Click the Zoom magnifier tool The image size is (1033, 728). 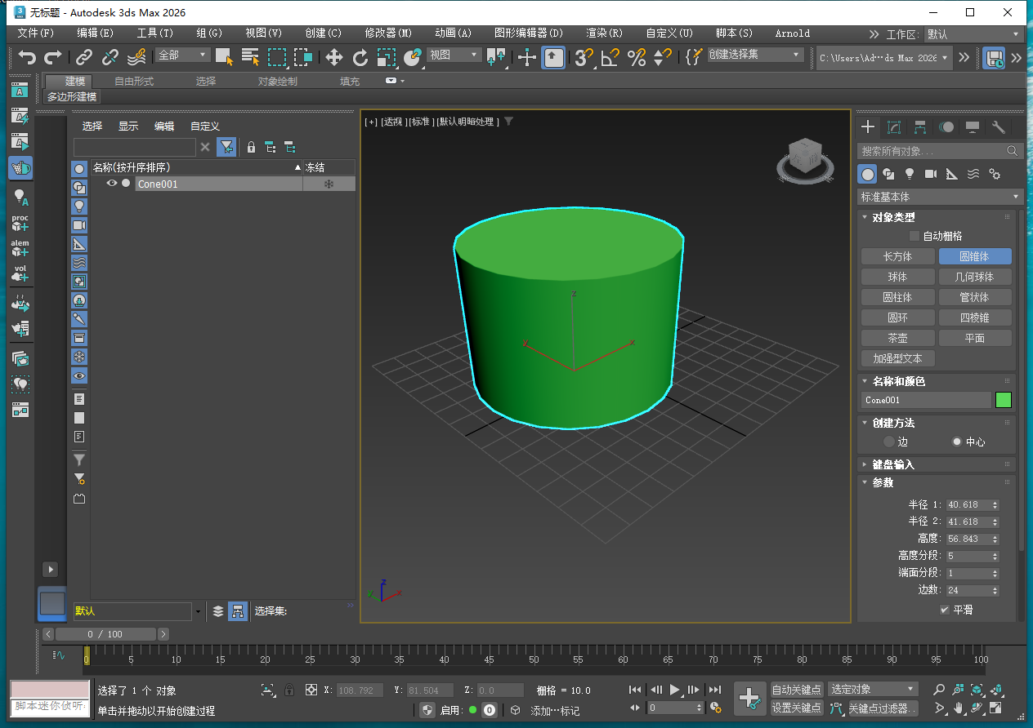(939, 689)
